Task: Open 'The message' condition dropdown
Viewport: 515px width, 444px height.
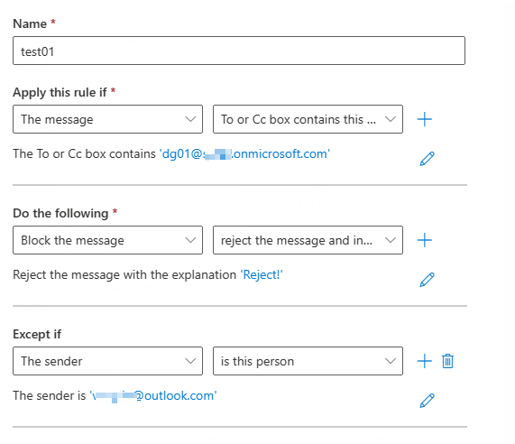Action: click(x=107, y=119)
